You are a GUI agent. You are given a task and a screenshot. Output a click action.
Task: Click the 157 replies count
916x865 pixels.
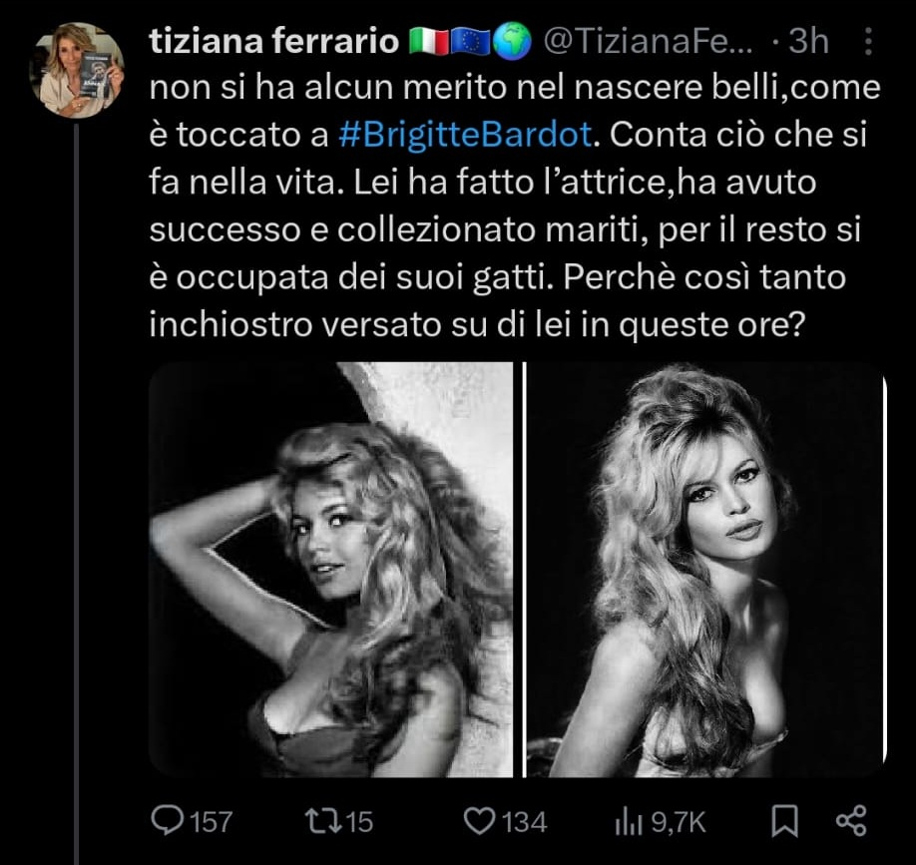tap(211, 821)
